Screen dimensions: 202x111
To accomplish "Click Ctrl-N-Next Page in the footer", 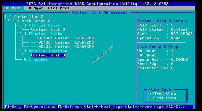I will tap(103, 106).
